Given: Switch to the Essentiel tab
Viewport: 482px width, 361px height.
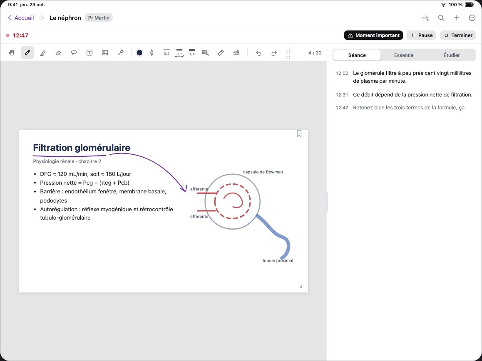Looking at the screenshot, I should coord(404,55).
